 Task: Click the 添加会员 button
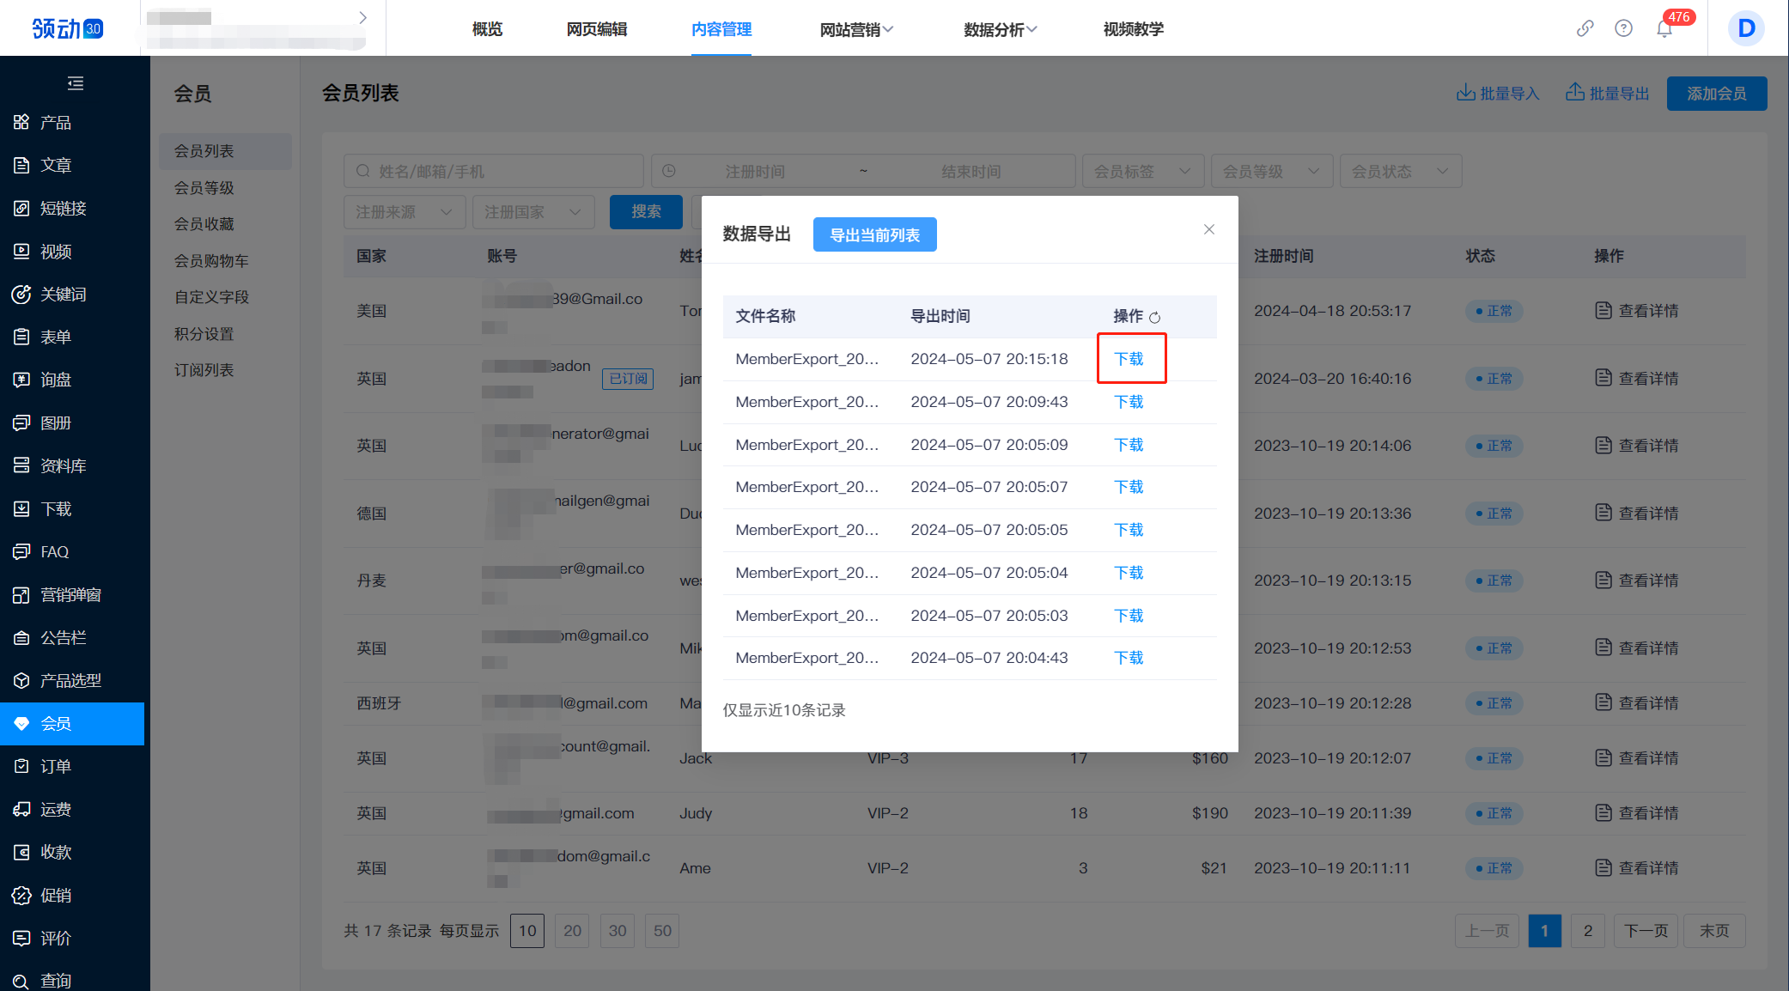click(1716, 93)
